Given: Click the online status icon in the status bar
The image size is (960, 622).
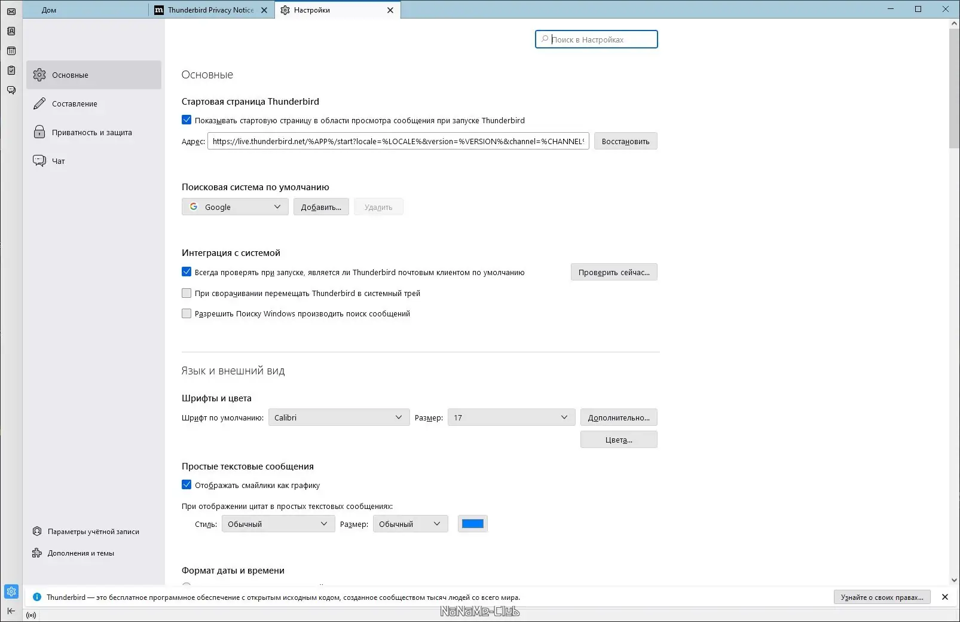Looking at the screenshot, I should pyautogui.click(x=31, y=615).
